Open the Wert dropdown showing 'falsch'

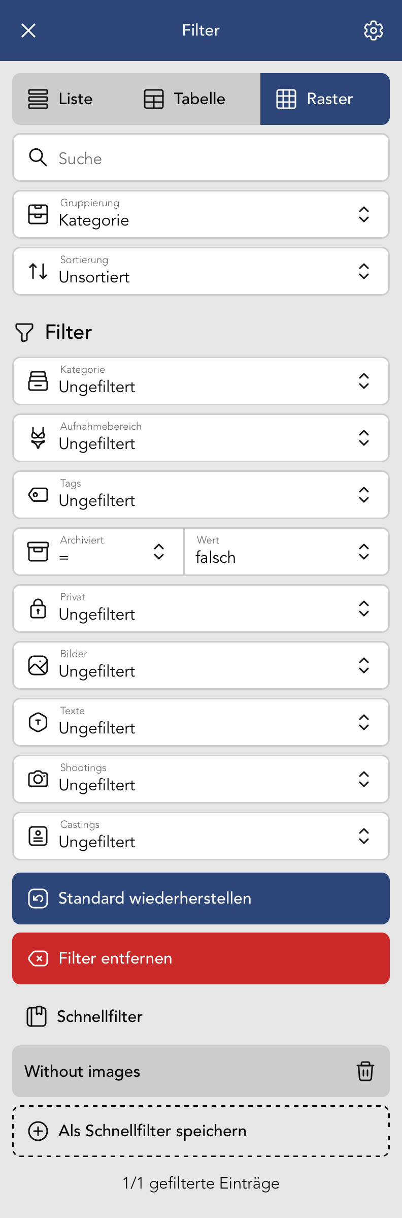pos(364,552)
